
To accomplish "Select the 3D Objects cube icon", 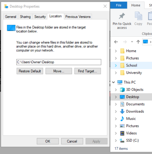I will [122, 90].
